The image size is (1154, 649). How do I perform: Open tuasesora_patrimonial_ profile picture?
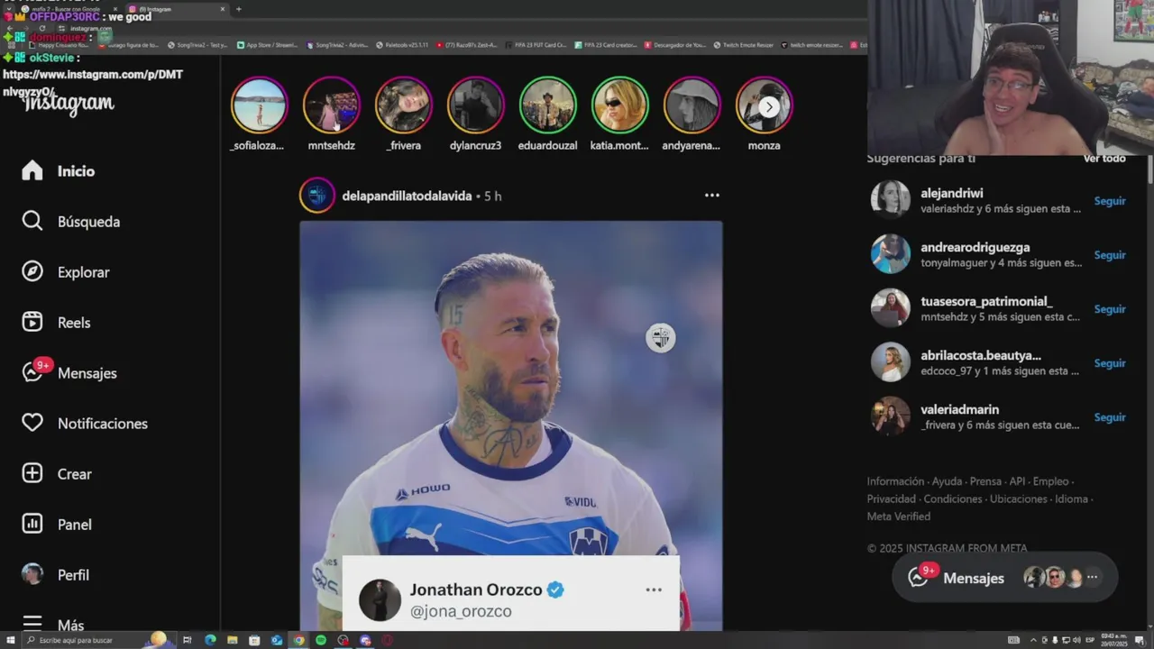(890, 308)
